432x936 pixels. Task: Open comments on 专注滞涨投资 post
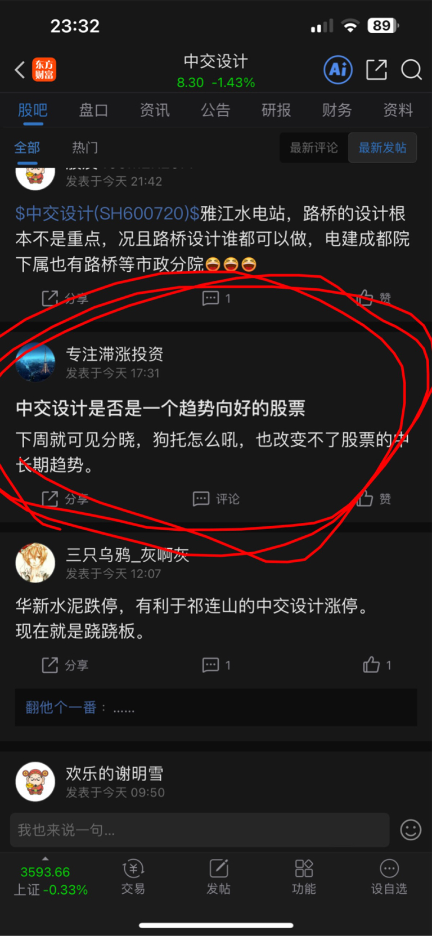coord(217,499)
